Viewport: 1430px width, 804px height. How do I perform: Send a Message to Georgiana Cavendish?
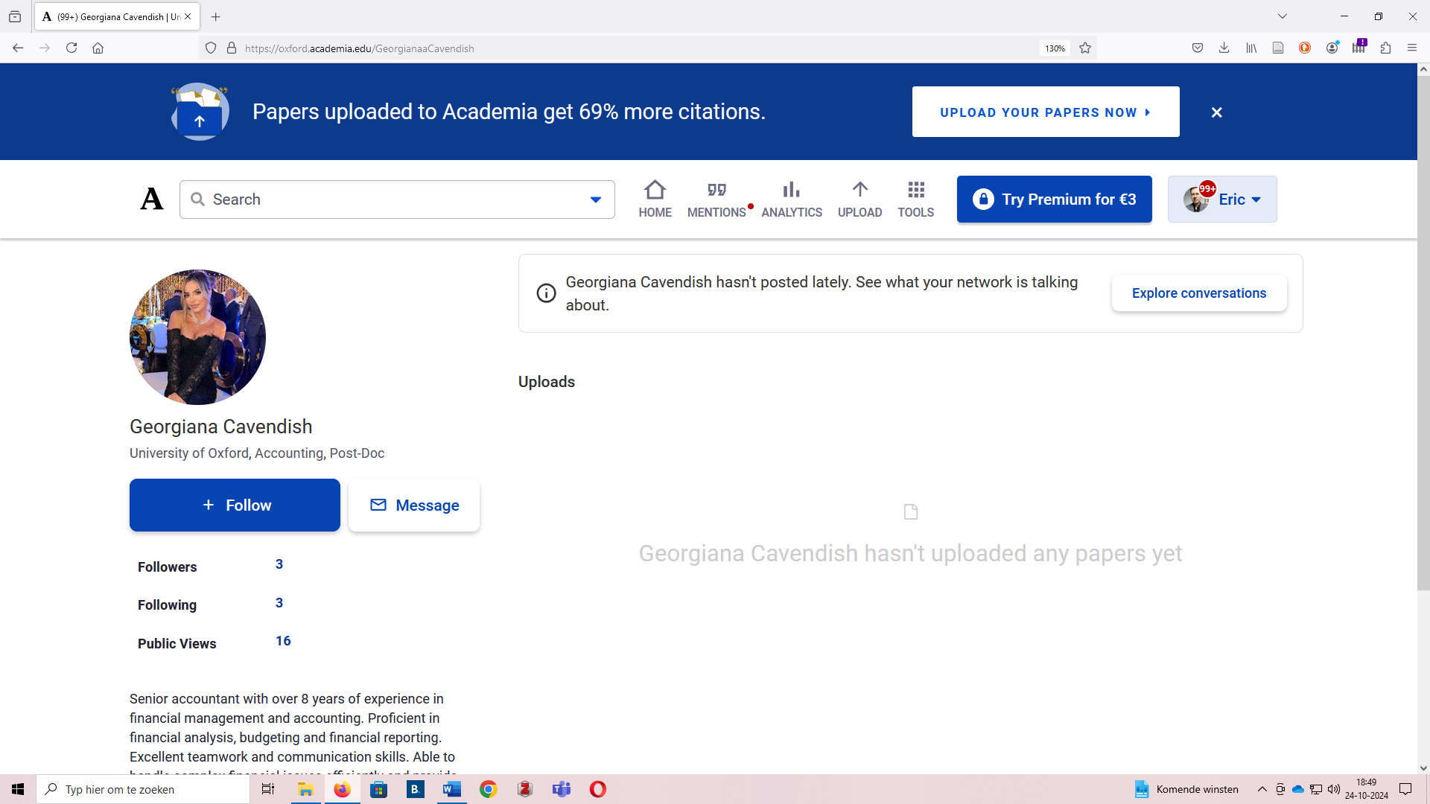pos(414,505)
